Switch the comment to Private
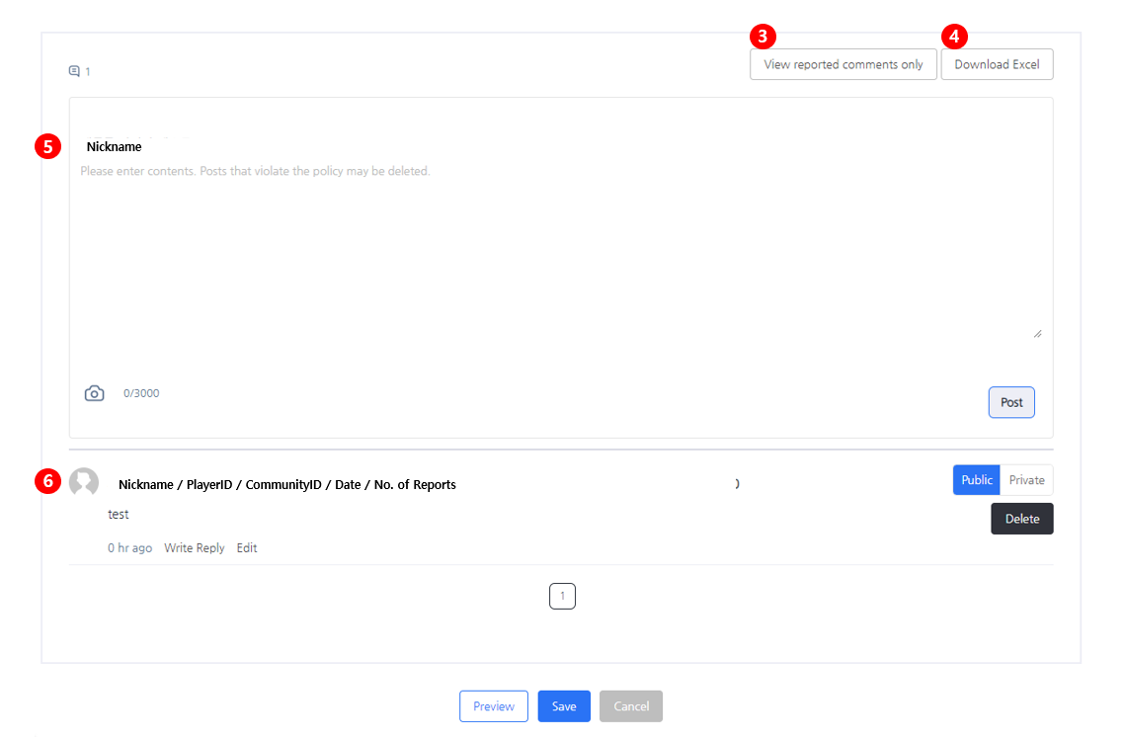 [x=1026, y=480]
